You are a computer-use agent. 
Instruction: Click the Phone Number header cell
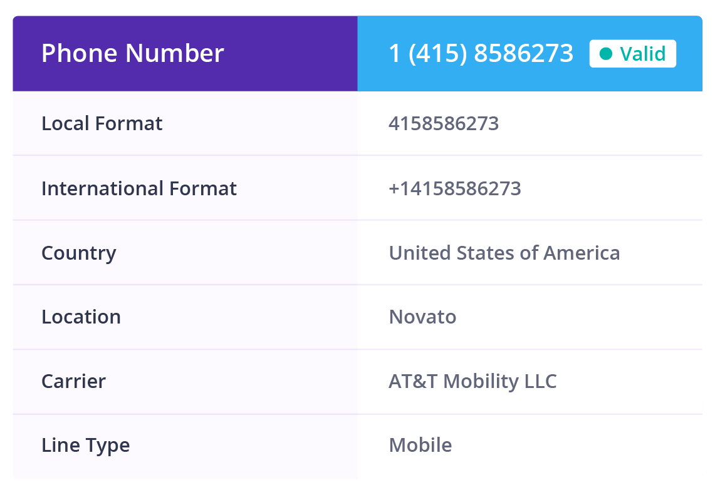(x=185, y=54)
